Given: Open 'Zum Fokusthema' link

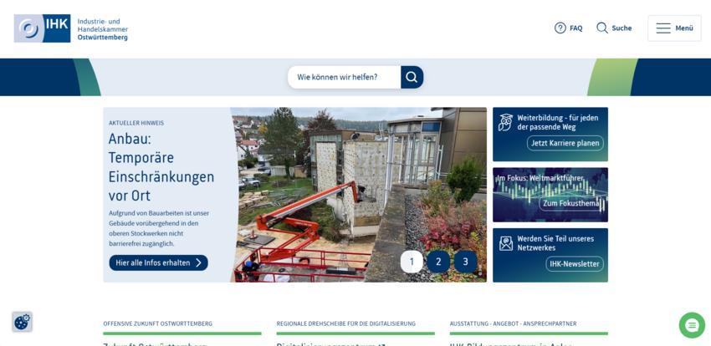Looking at the screenshot, I should click(571, 203).
